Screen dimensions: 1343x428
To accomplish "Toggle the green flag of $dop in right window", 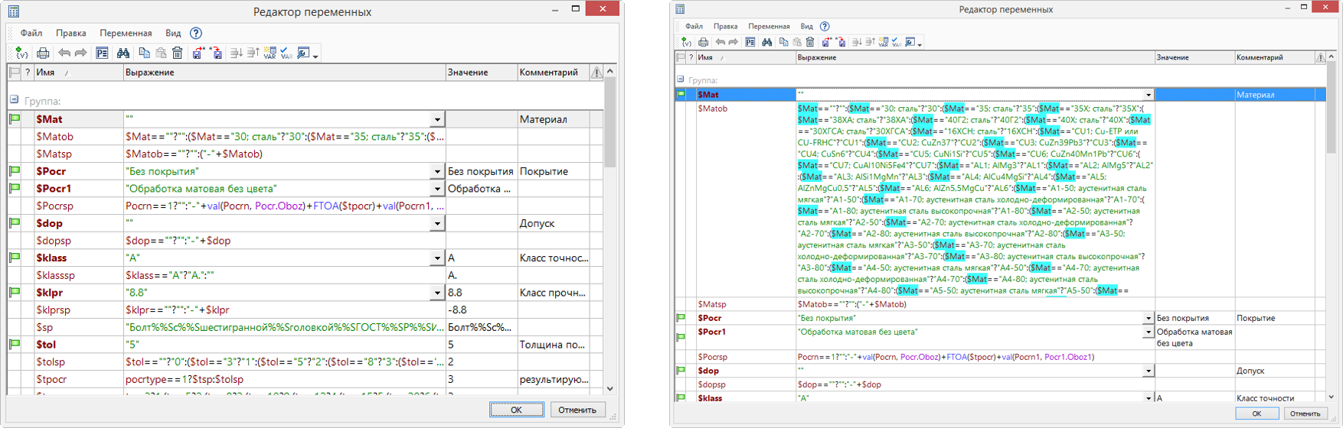I will 681,371.
